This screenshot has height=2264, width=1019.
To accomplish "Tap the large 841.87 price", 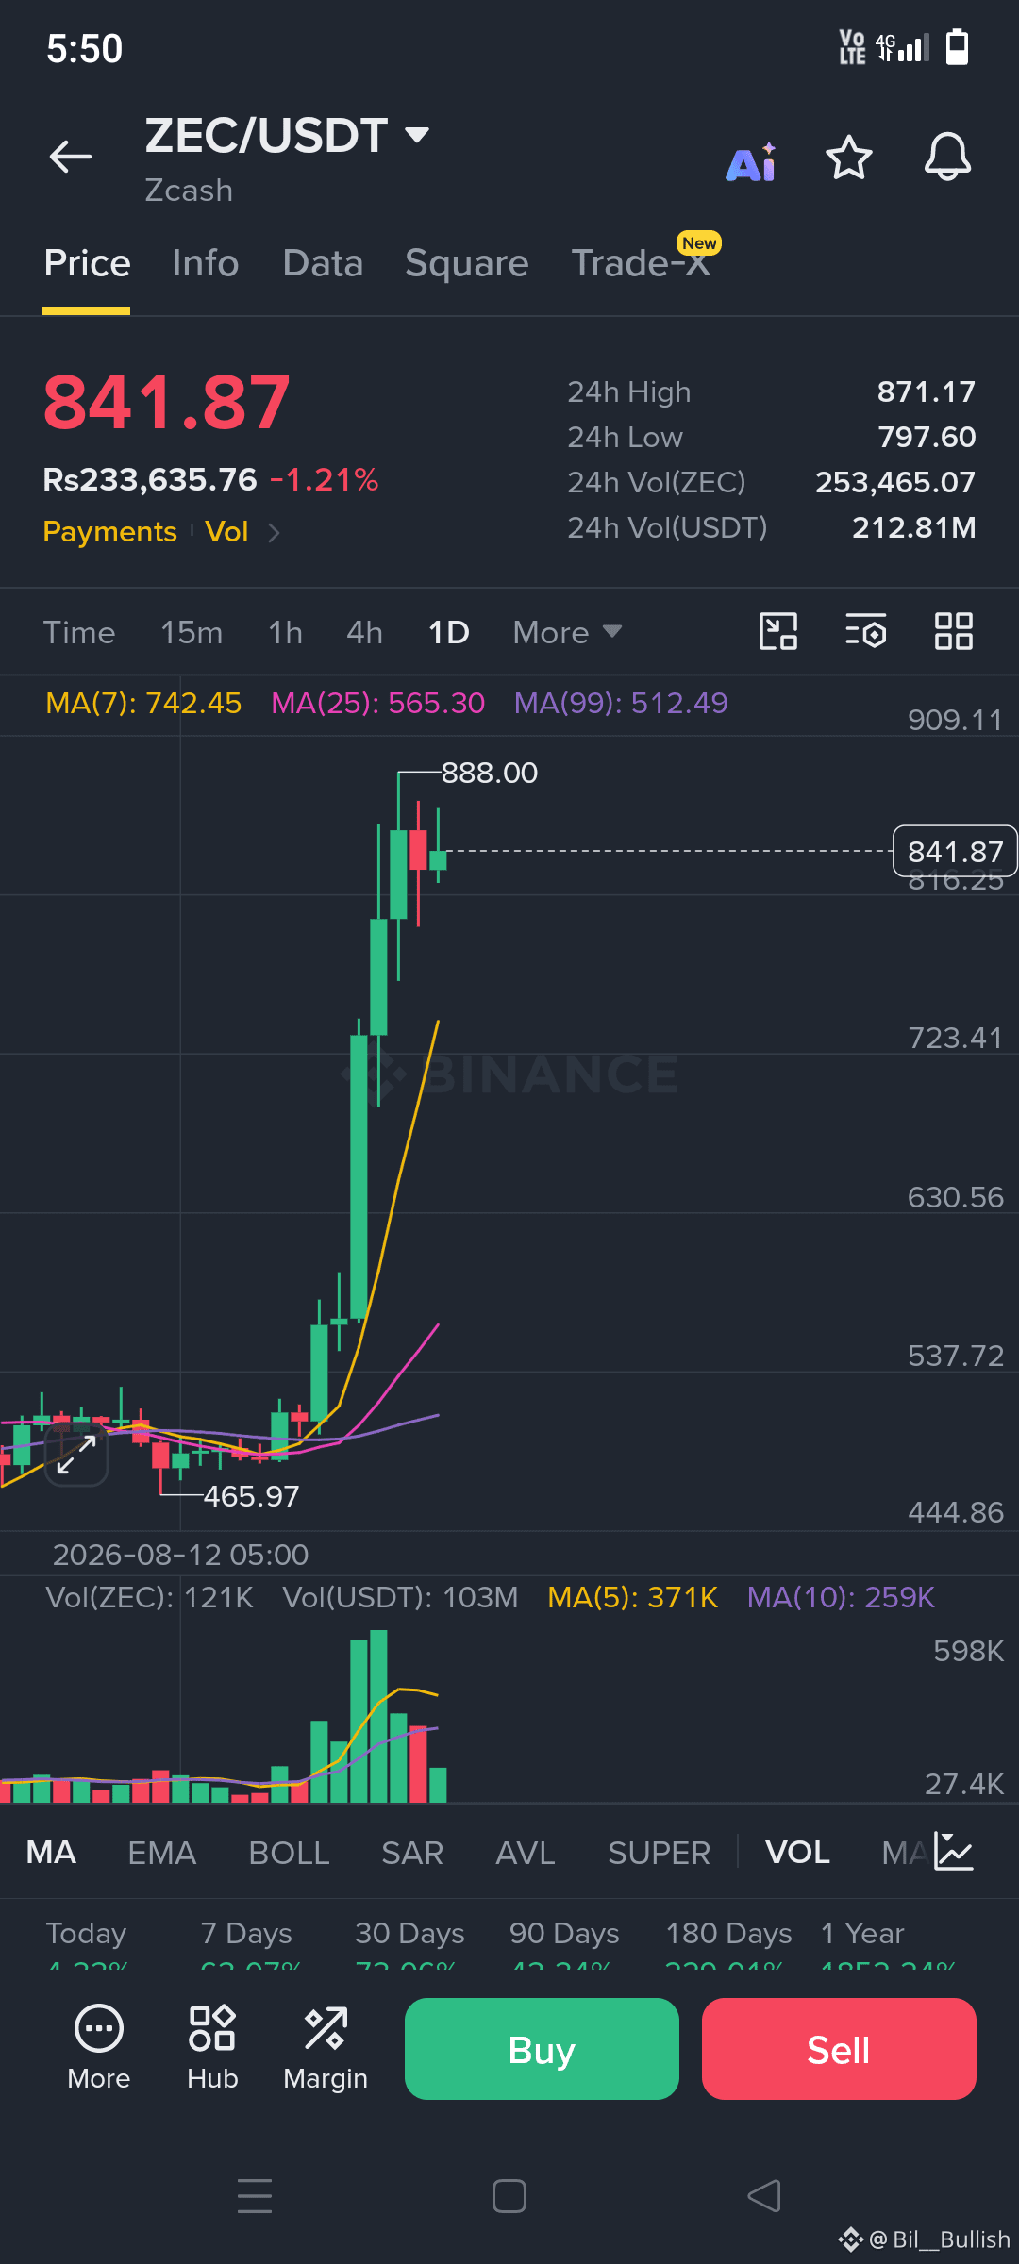I will [x=167, y=403].
